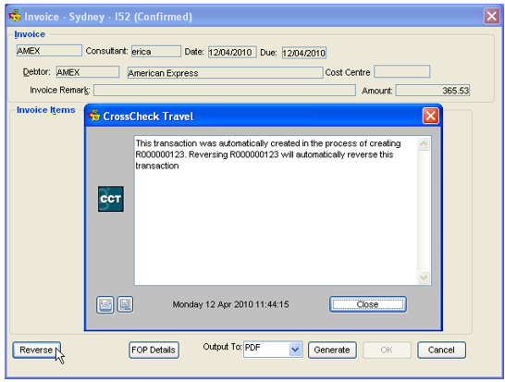Click the Amount field showing 365.53

tap(433, 91)
